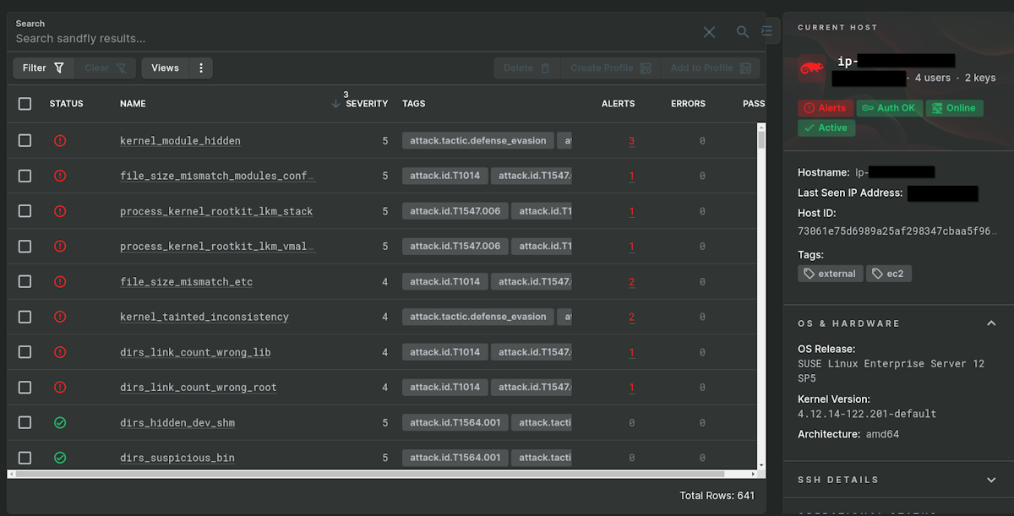Click the horizontal scrollbar under the table

pos(380,474)
